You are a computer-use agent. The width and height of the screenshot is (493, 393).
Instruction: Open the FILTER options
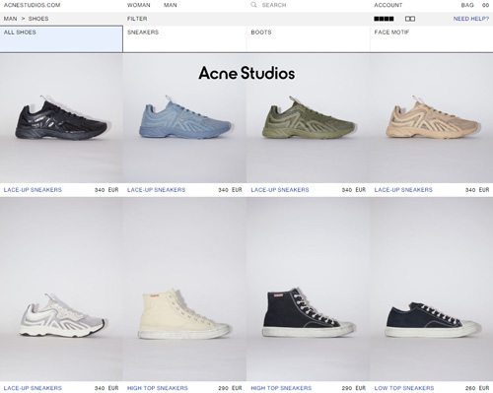(137, 19)
